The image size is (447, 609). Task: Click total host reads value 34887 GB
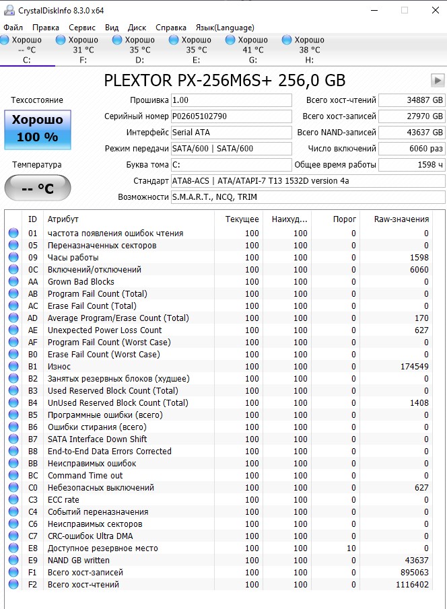click(411, 100)
